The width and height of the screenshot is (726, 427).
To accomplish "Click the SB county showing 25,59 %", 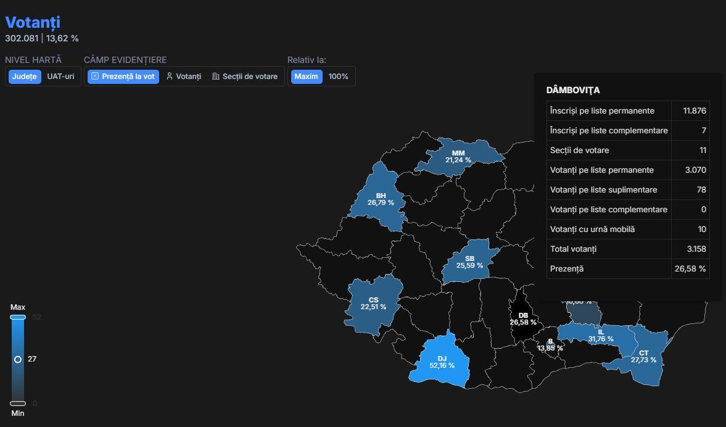I will [469, 262].
